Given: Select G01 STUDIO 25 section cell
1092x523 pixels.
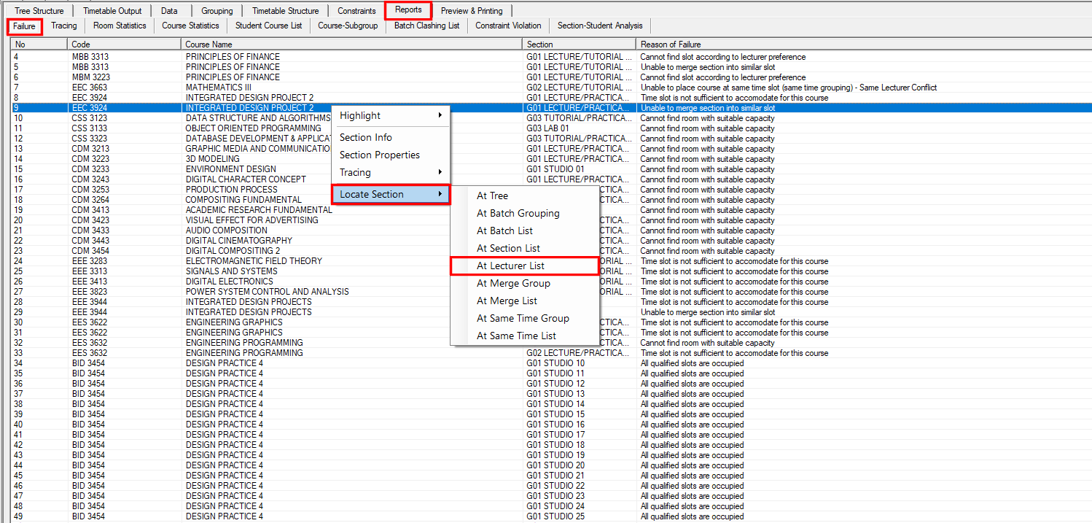Looking at the screenshot, I should [555, 516].
